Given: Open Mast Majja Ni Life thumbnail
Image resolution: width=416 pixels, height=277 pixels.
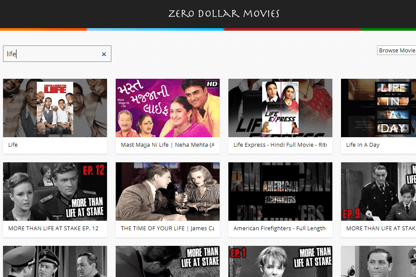Looking at the screenshot, I should 168,108.
